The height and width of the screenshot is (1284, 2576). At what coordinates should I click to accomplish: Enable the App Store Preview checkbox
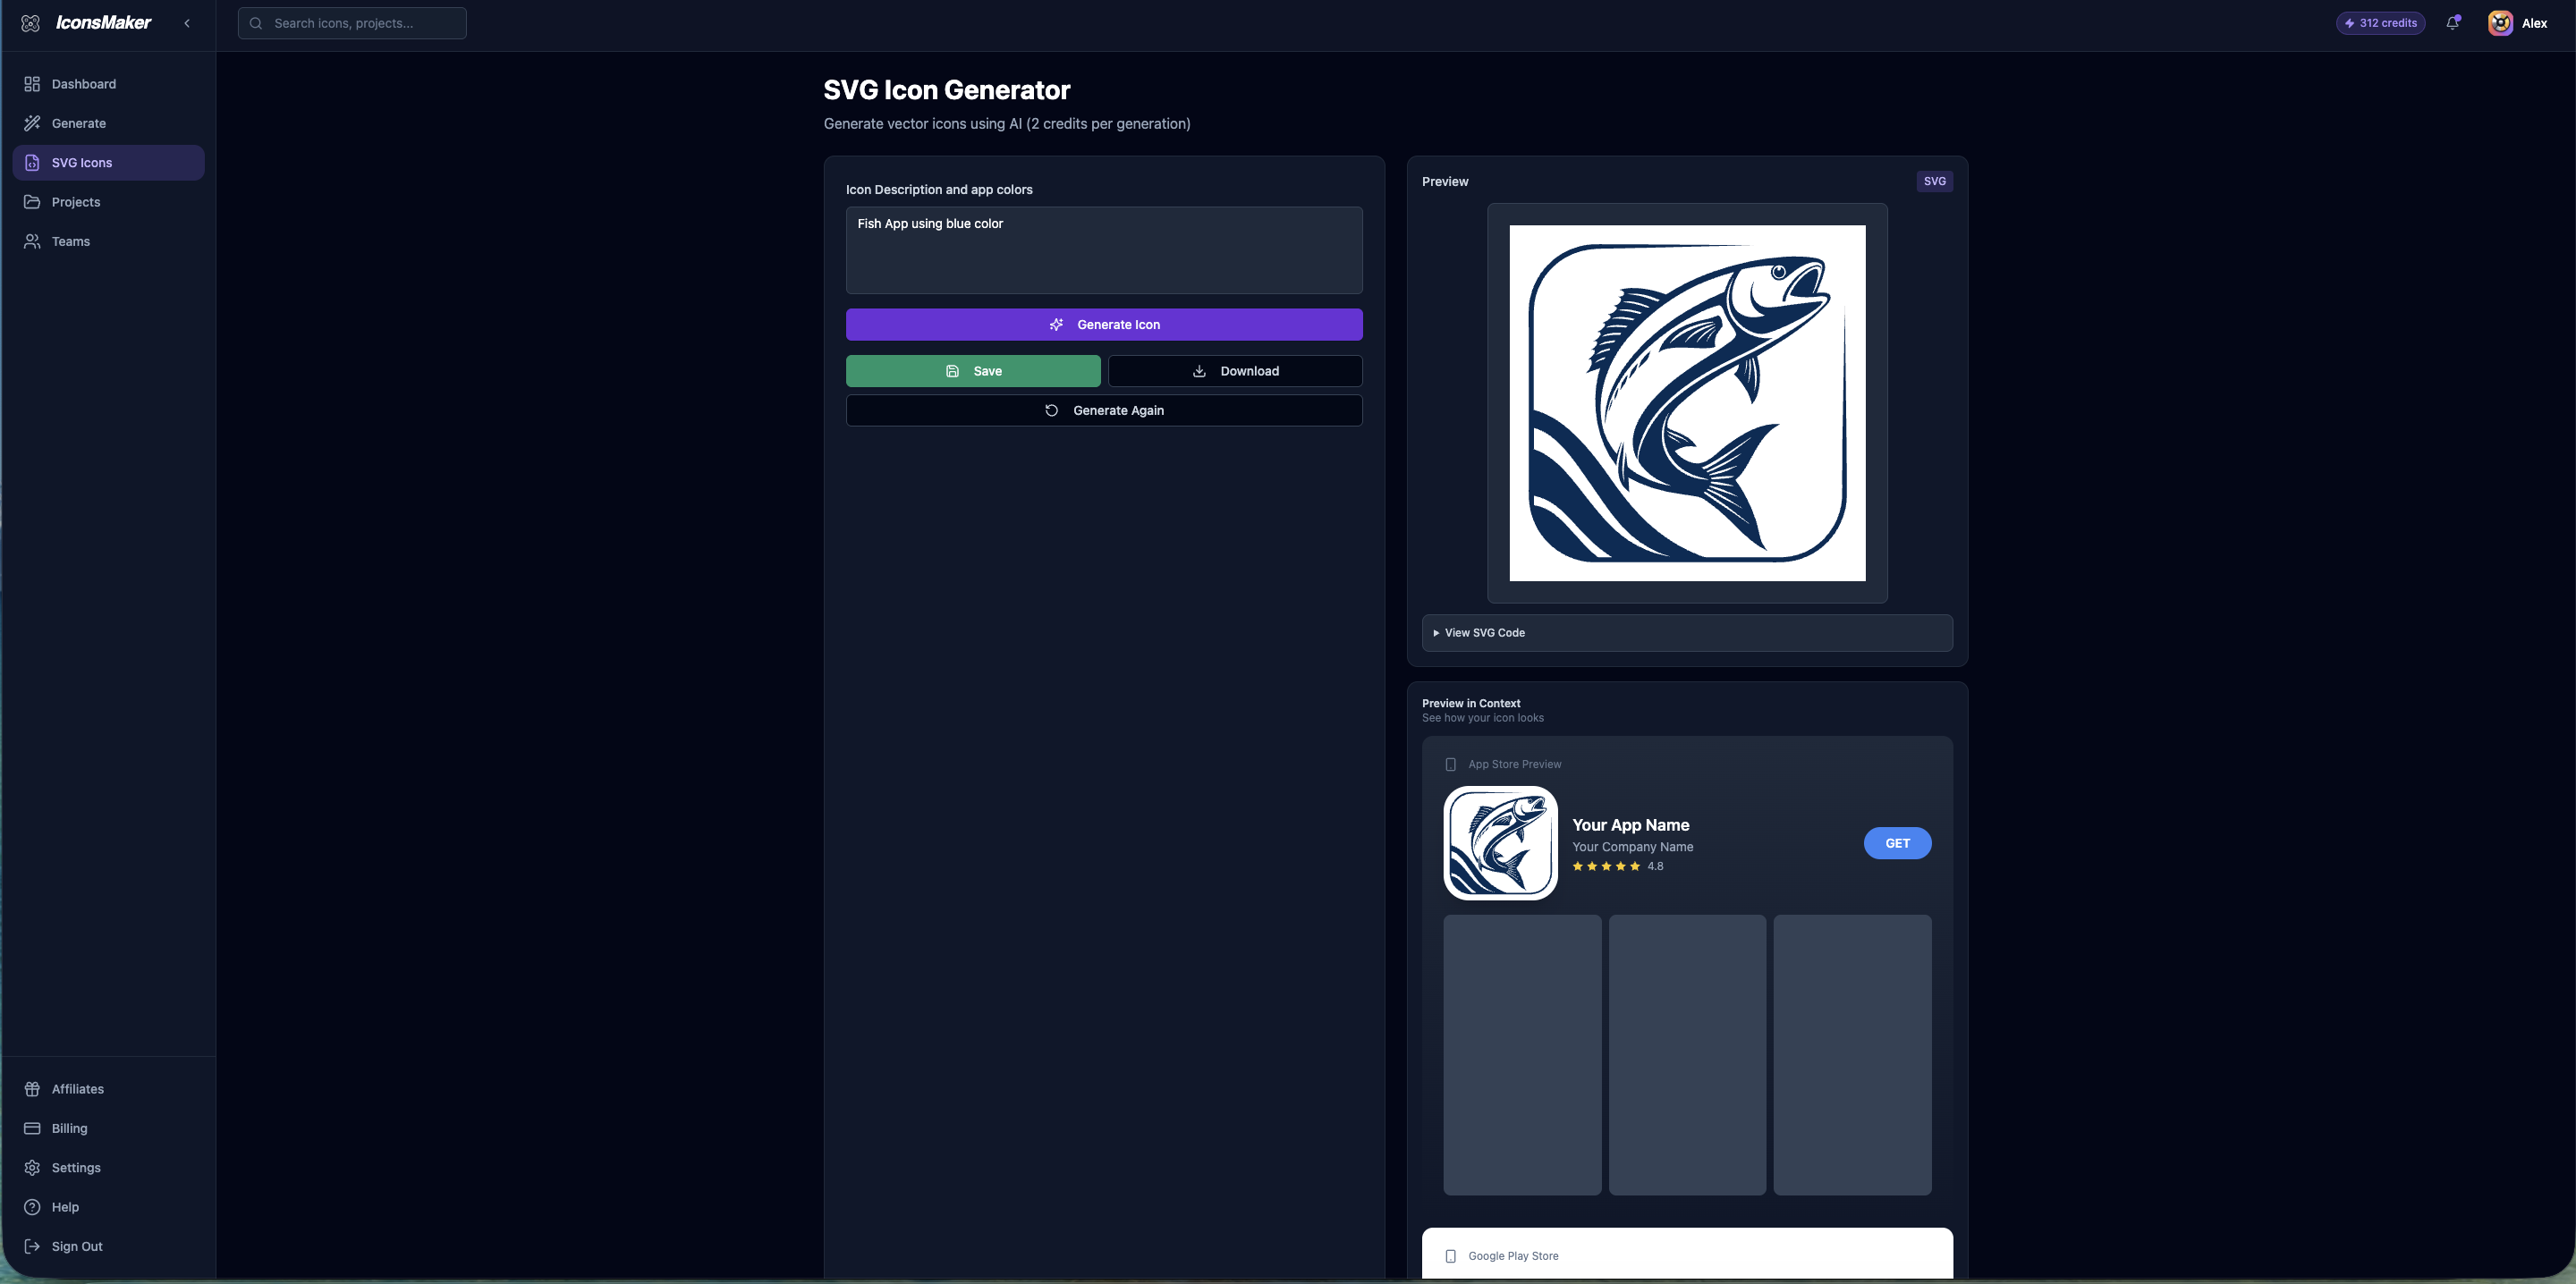(x=1451, y=764)
